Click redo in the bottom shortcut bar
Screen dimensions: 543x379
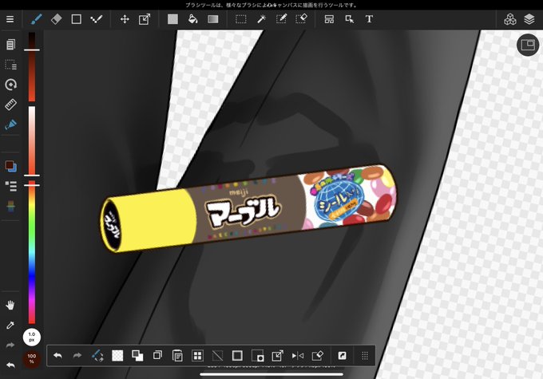click(77, 356)
